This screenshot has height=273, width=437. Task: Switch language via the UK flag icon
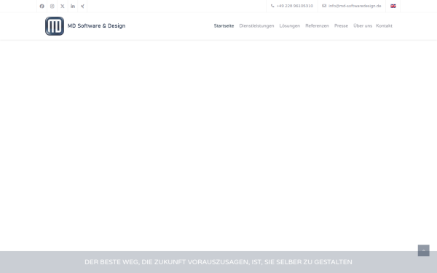(x=393, y=6)
